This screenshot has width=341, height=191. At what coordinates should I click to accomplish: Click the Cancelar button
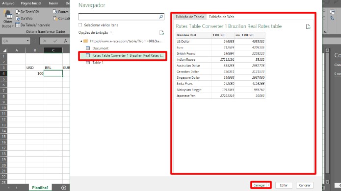point(305,185)
